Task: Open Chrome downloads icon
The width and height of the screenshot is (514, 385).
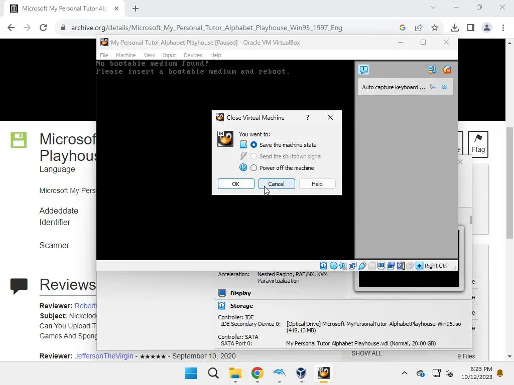Action: point(454,28)
